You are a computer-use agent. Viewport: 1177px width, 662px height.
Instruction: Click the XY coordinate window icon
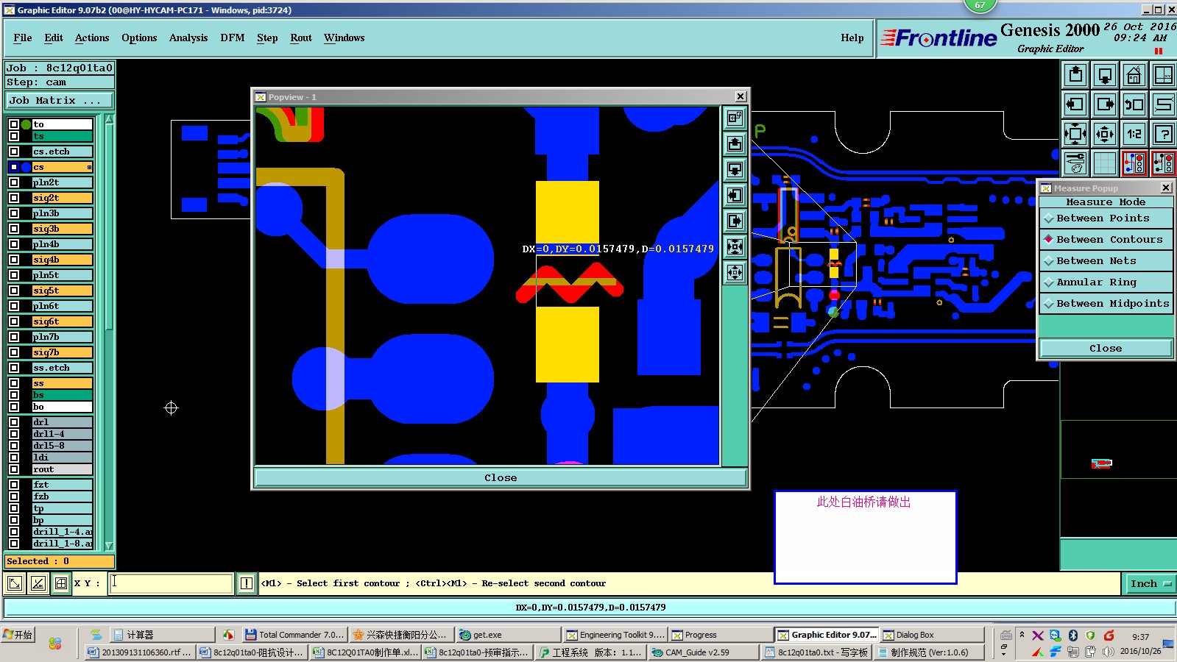(x=1163, y=75)
